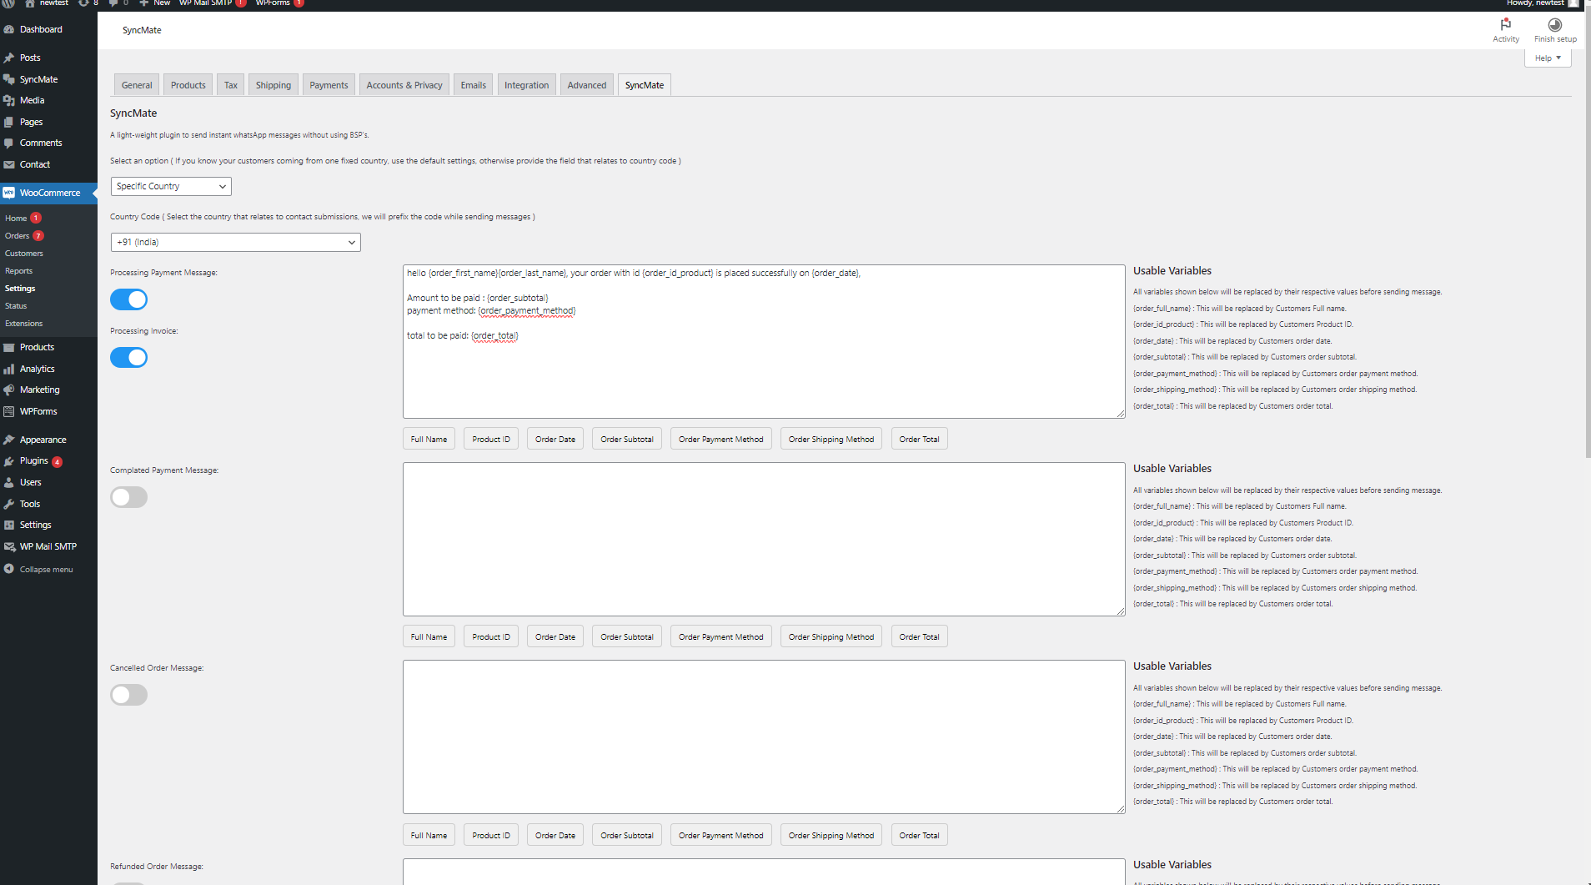This screenshot has width=1591, height=885.
Task: Click the Collapse menu arrow icon
Action: 9,569
